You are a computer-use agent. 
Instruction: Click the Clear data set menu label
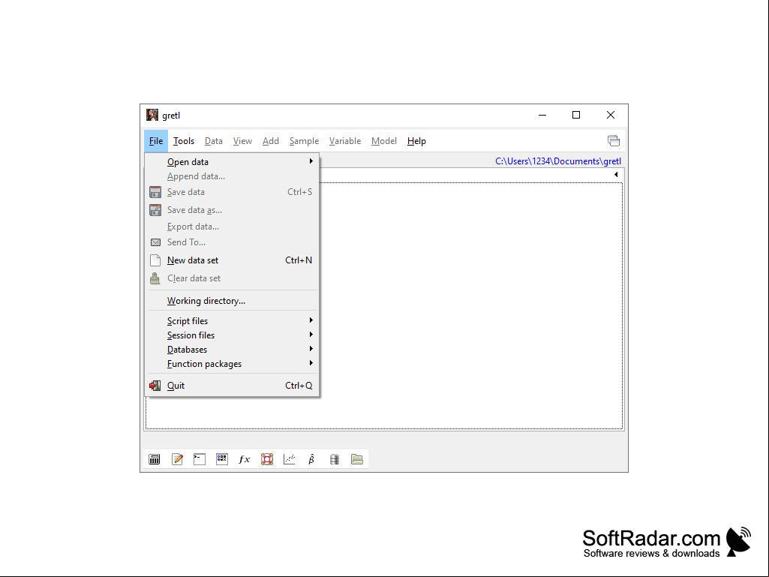point(194,278)
